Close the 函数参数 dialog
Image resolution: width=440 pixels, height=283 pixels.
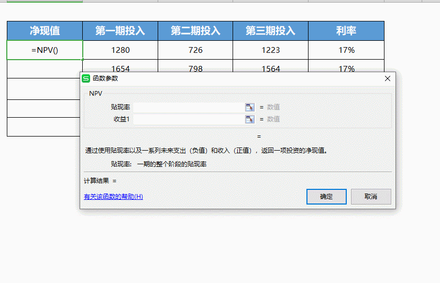(x=388, y=78)
